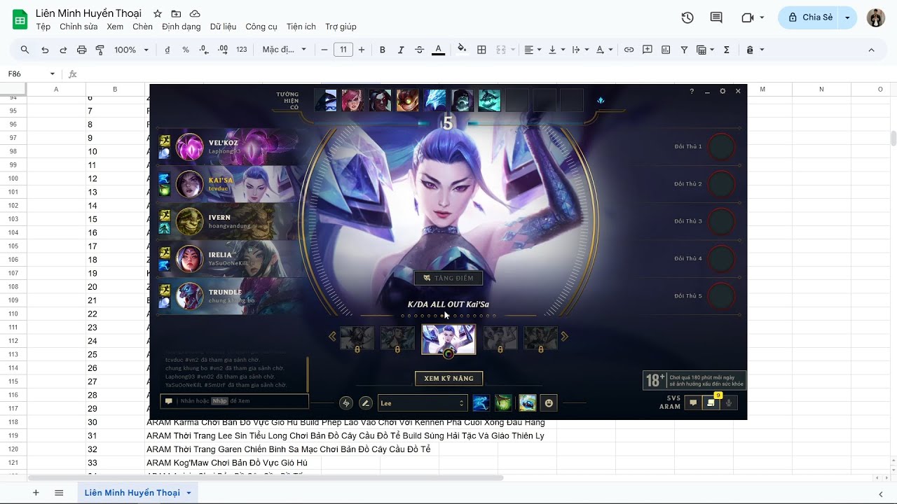
Task: Star the Liên Minh Huyền Thoại document
Action: 158,14
